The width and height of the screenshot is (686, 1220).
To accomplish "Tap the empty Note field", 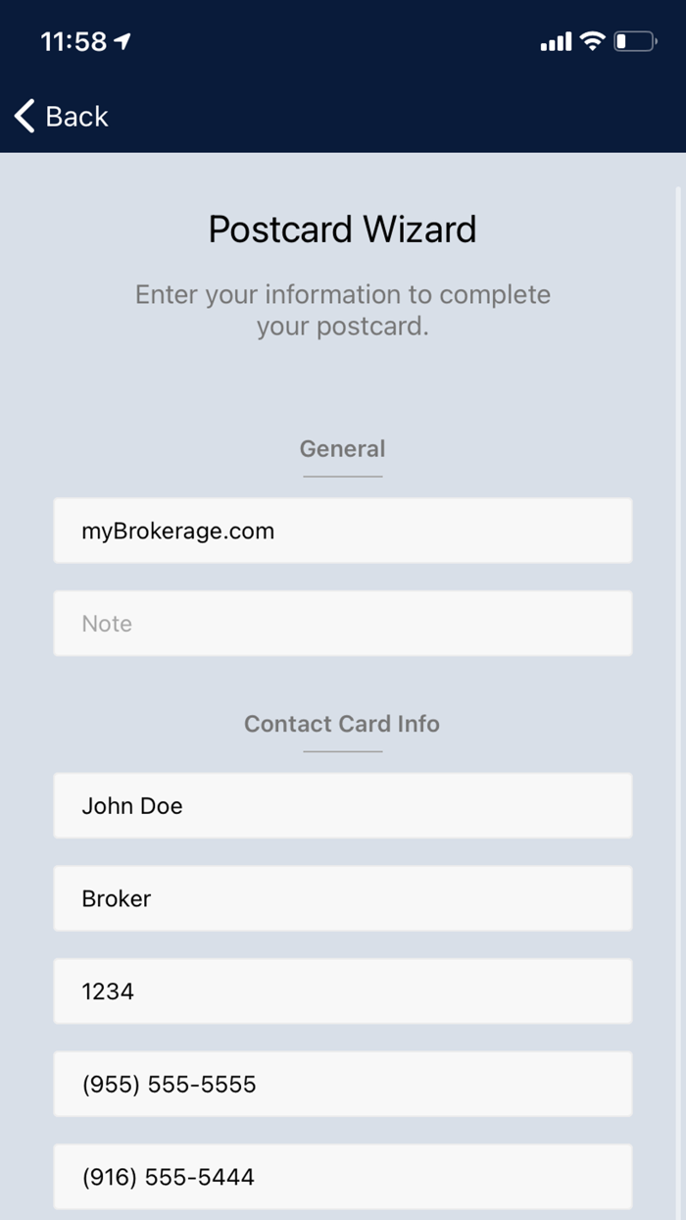I will click(343, 623).
